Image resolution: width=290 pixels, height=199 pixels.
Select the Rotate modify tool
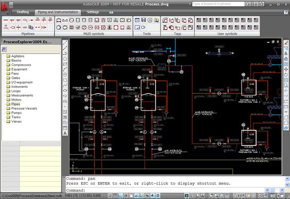(x=286, y=75)
